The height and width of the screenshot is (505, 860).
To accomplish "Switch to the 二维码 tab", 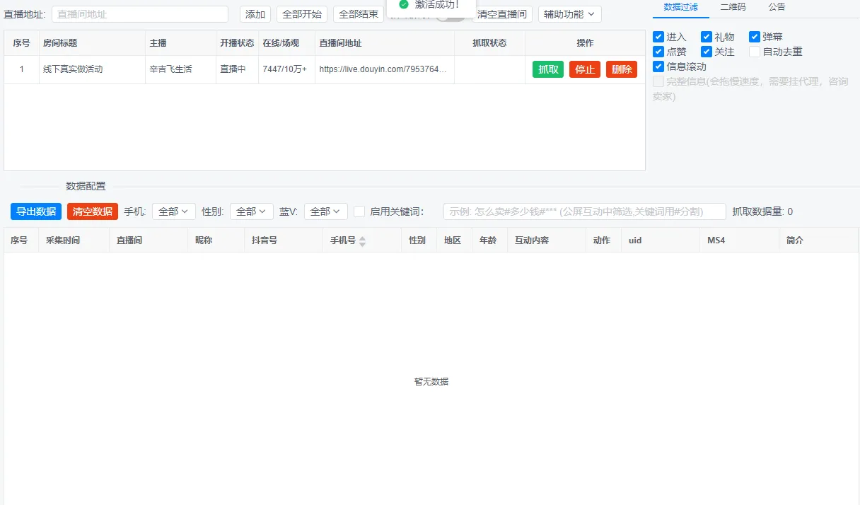I will click(x=733, y=7).
